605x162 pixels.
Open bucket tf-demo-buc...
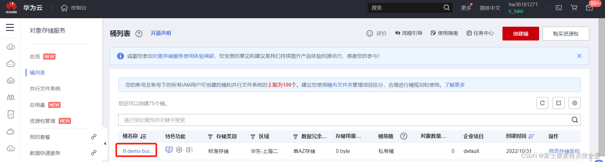[139, 151]
